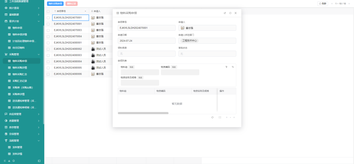Screen dimensions: 354x164
Task: Refresh the sub-table at dialog bottom
Action: pos(212,117)
